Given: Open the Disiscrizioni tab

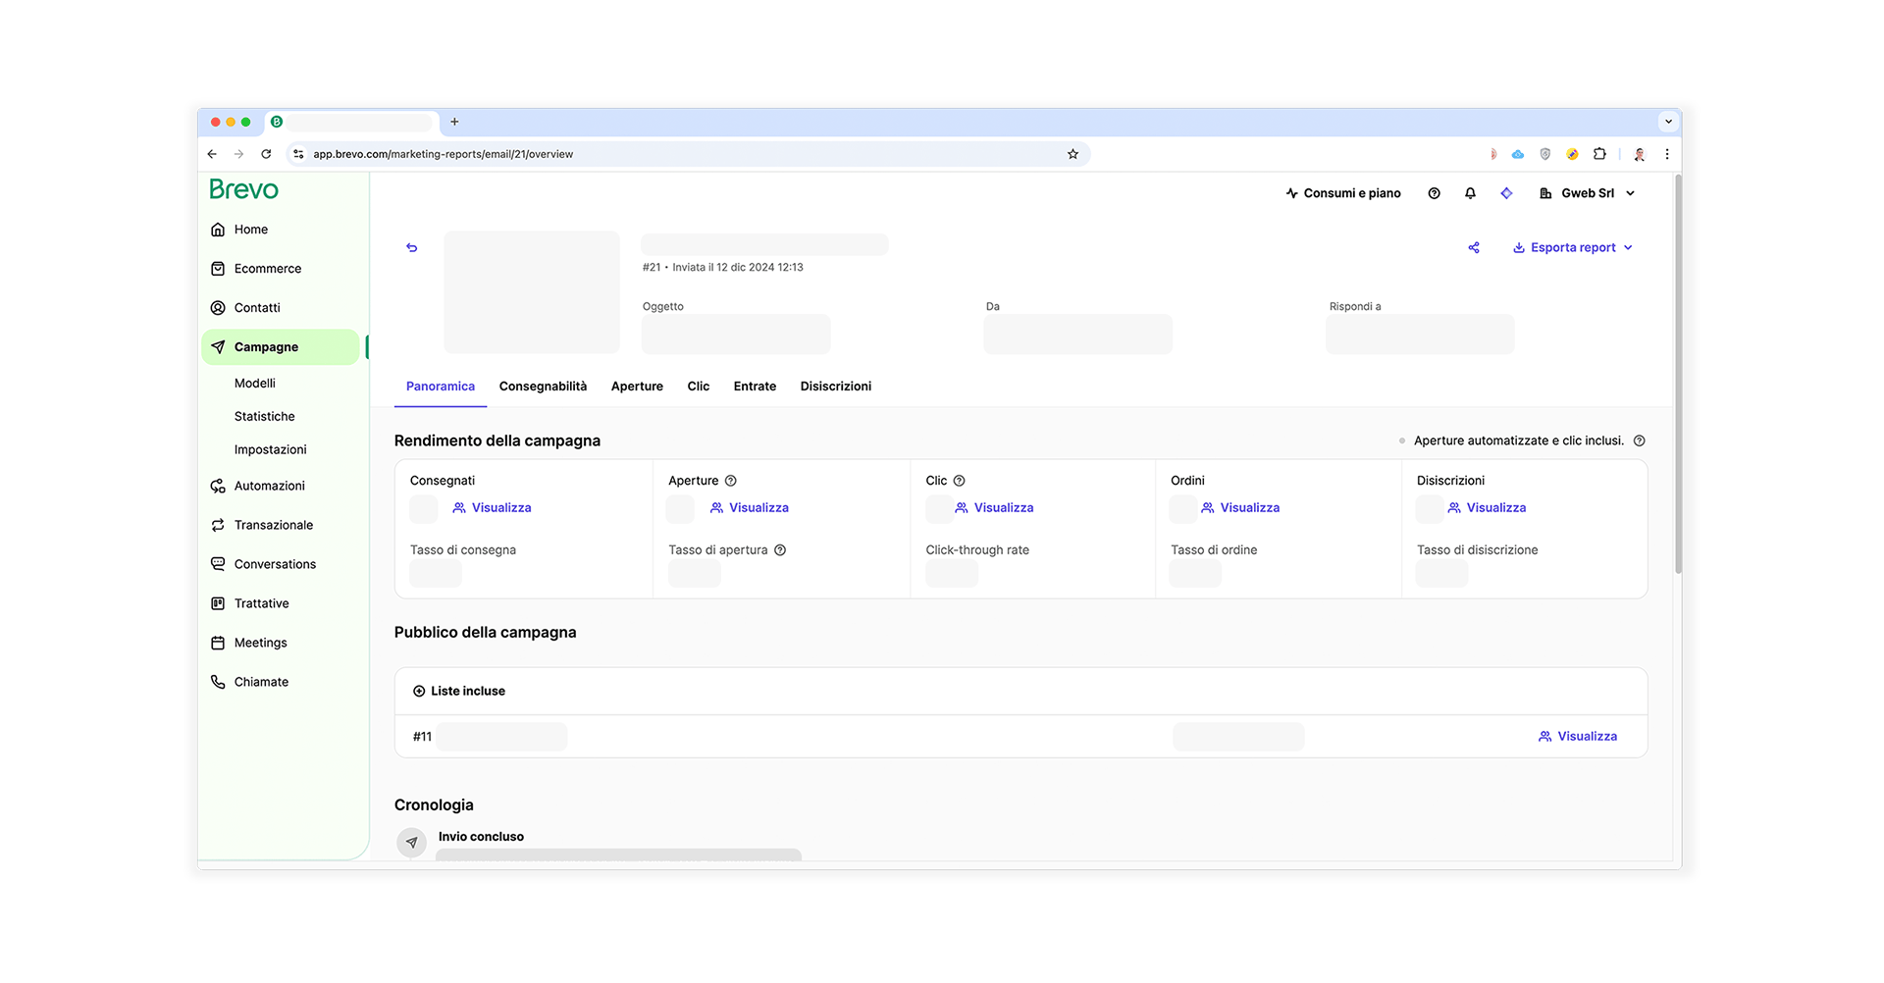Looking at the screenshot, I should coord(835,387).
